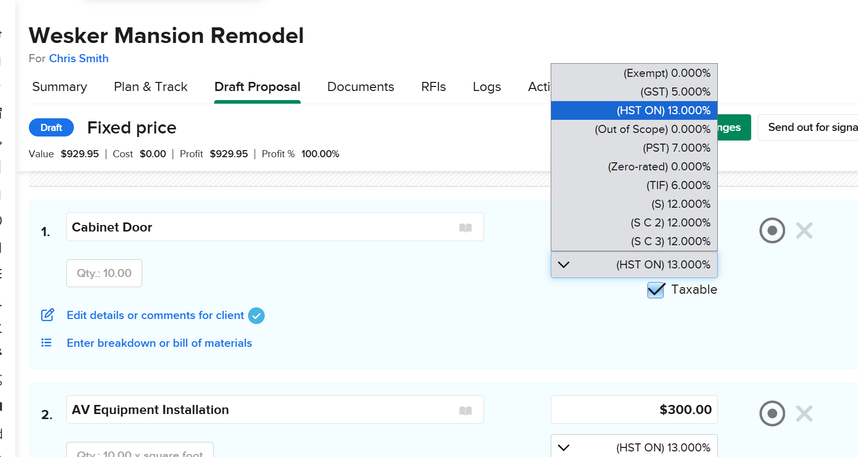858x457 pixels.
Task: Open the Documents tab
Action: 360,87
